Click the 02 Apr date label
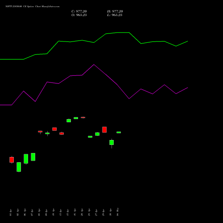Viewport: 223px width, 223px height. 17,212
